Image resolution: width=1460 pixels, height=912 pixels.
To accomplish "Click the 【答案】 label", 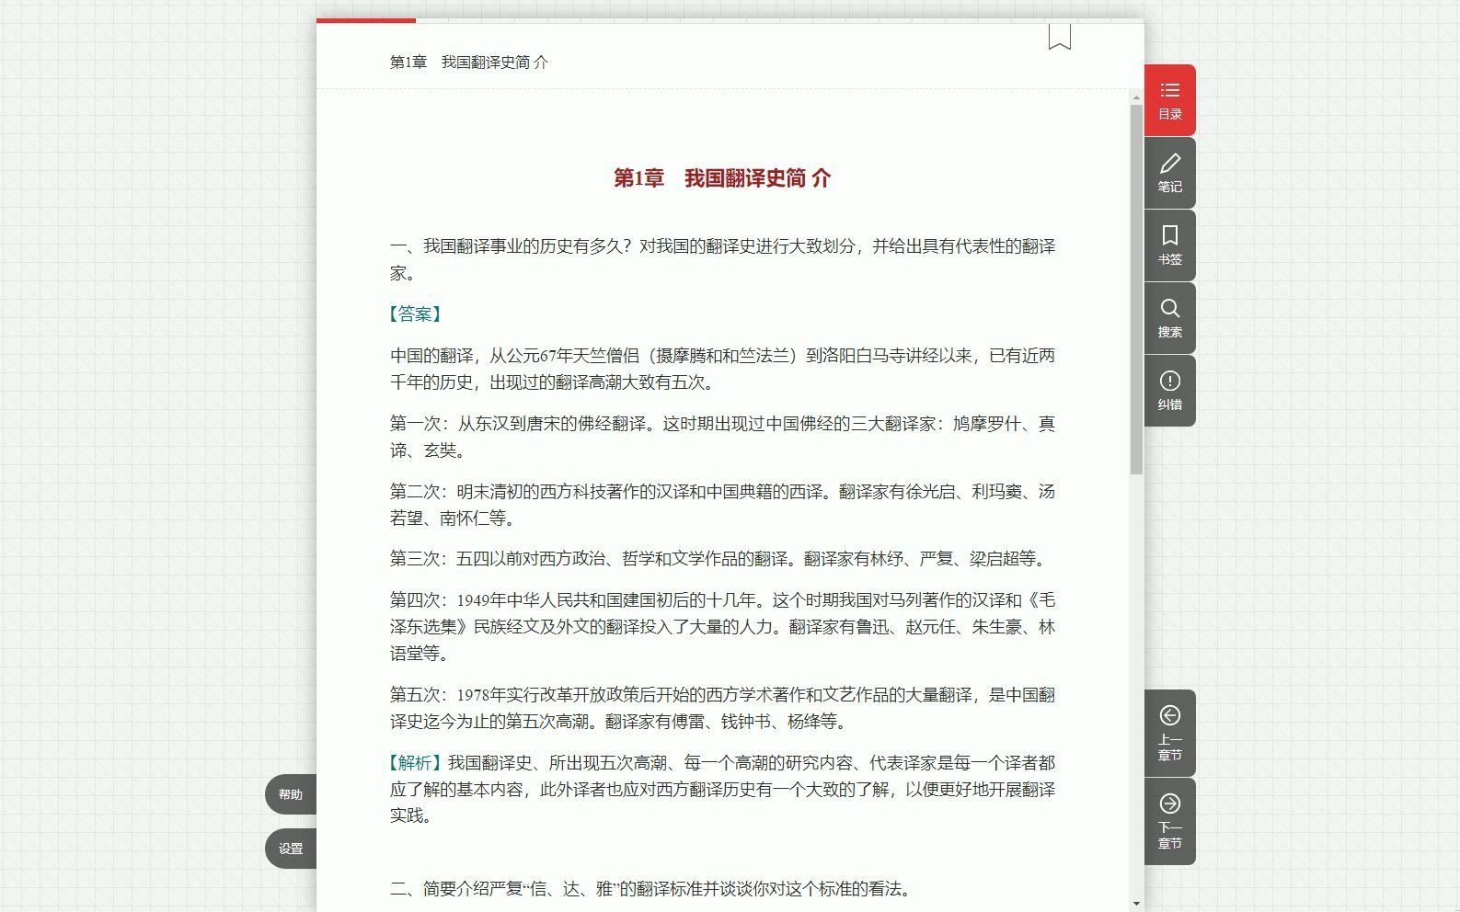I will pos(415,314).
